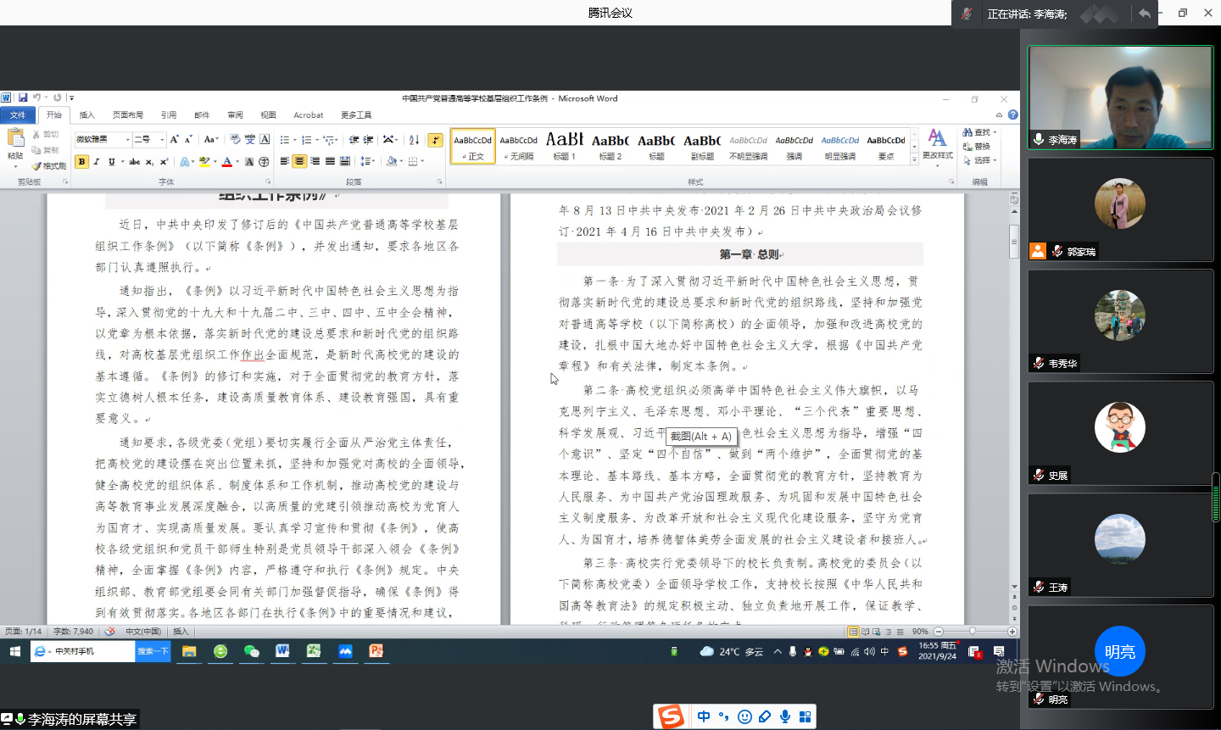Click the Strikethrough (abc) icon
1221x730 pixels.
tap(134, 162)
